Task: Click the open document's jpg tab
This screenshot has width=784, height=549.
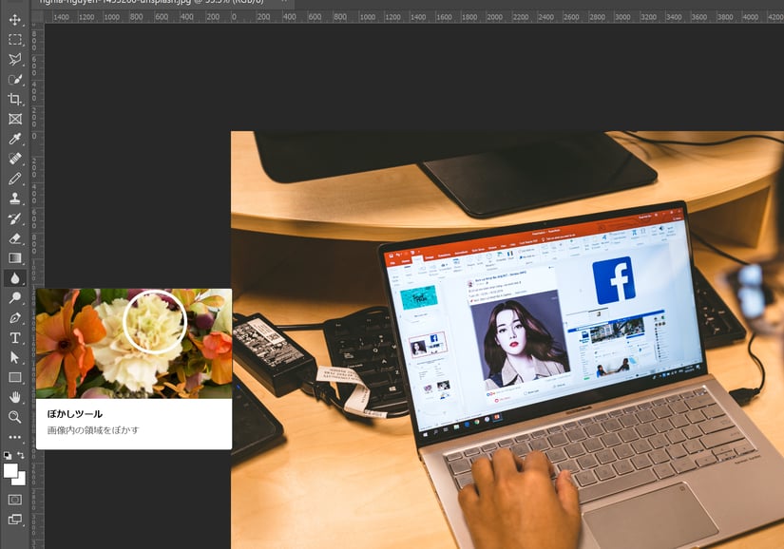Action: coord(152,3)
